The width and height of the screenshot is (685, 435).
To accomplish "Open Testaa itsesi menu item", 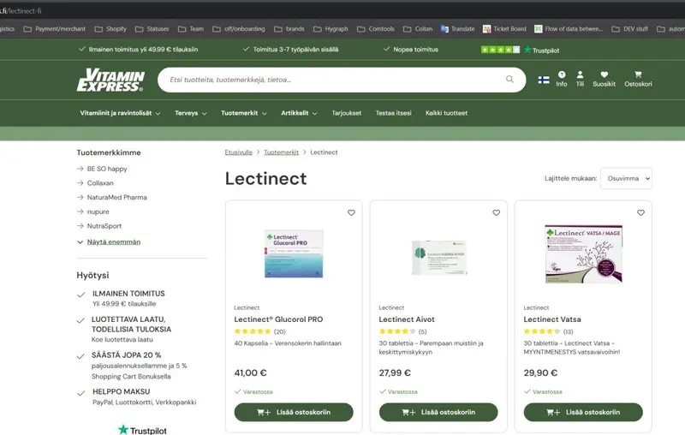I will (393, 113).
